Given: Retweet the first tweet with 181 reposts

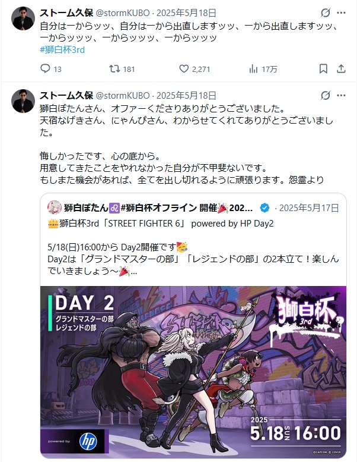Looking at the screenshot, I should click(x=122, y=69).
